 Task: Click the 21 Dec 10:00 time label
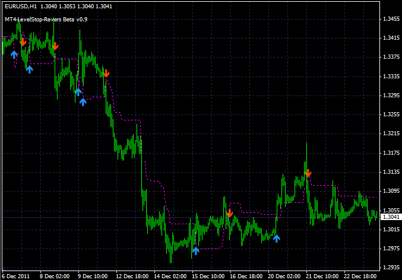coord(322,276)
